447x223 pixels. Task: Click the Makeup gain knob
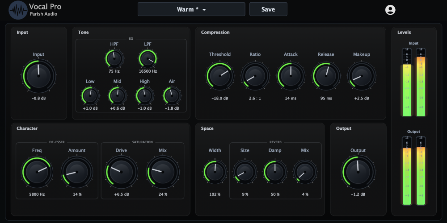pos(362,76)
